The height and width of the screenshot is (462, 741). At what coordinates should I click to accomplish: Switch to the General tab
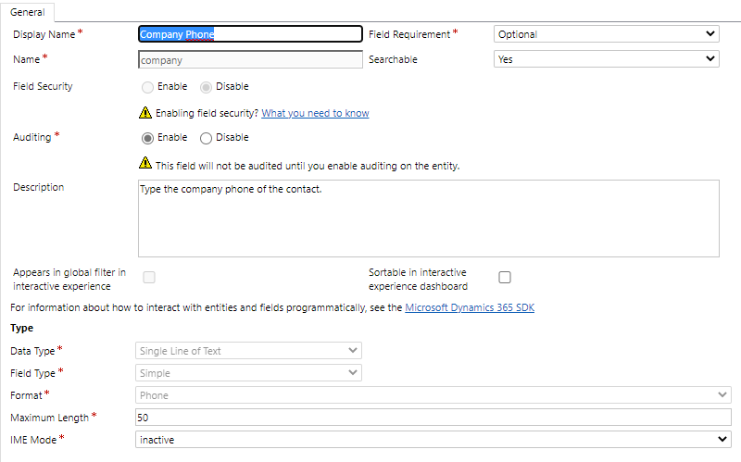pyautogui.click(x=28, y=12)
